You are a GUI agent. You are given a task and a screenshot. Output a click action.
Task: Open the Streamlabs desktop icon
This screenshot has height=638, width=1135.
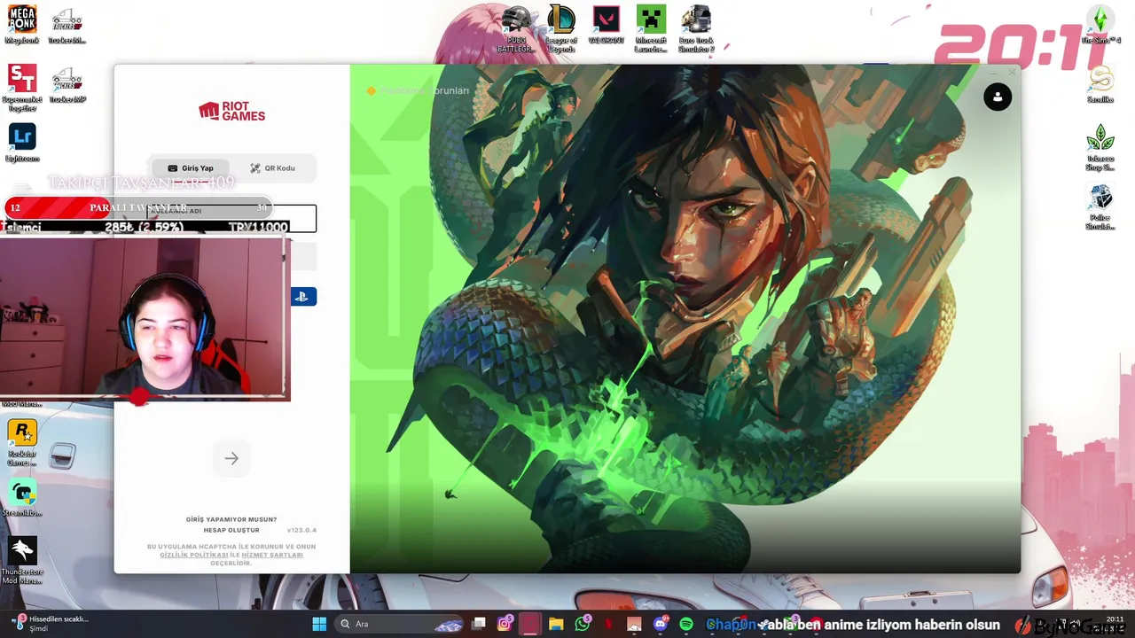[22, 498]
